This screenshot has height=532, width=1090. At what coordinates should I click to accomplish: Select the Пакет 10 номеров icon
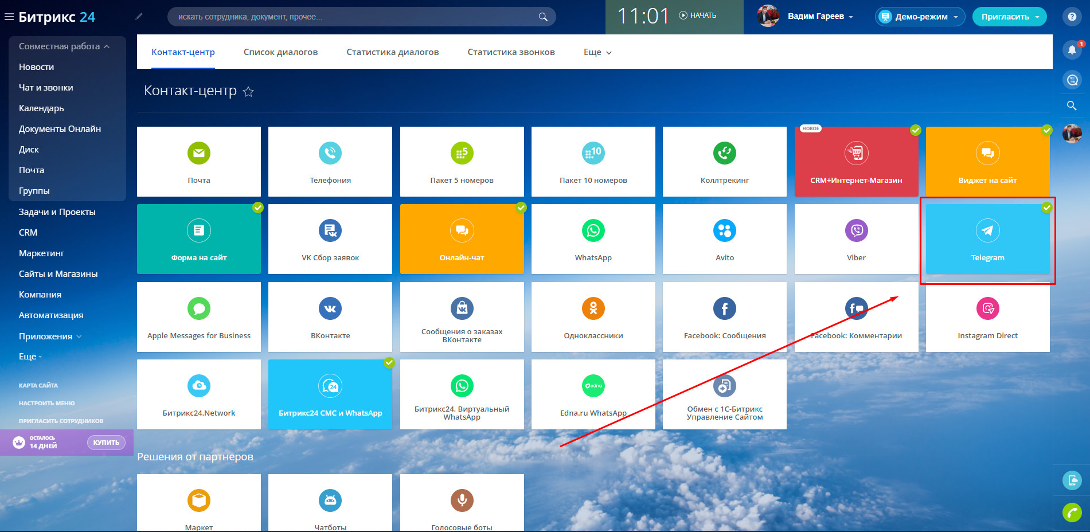[x=593, y=153]
